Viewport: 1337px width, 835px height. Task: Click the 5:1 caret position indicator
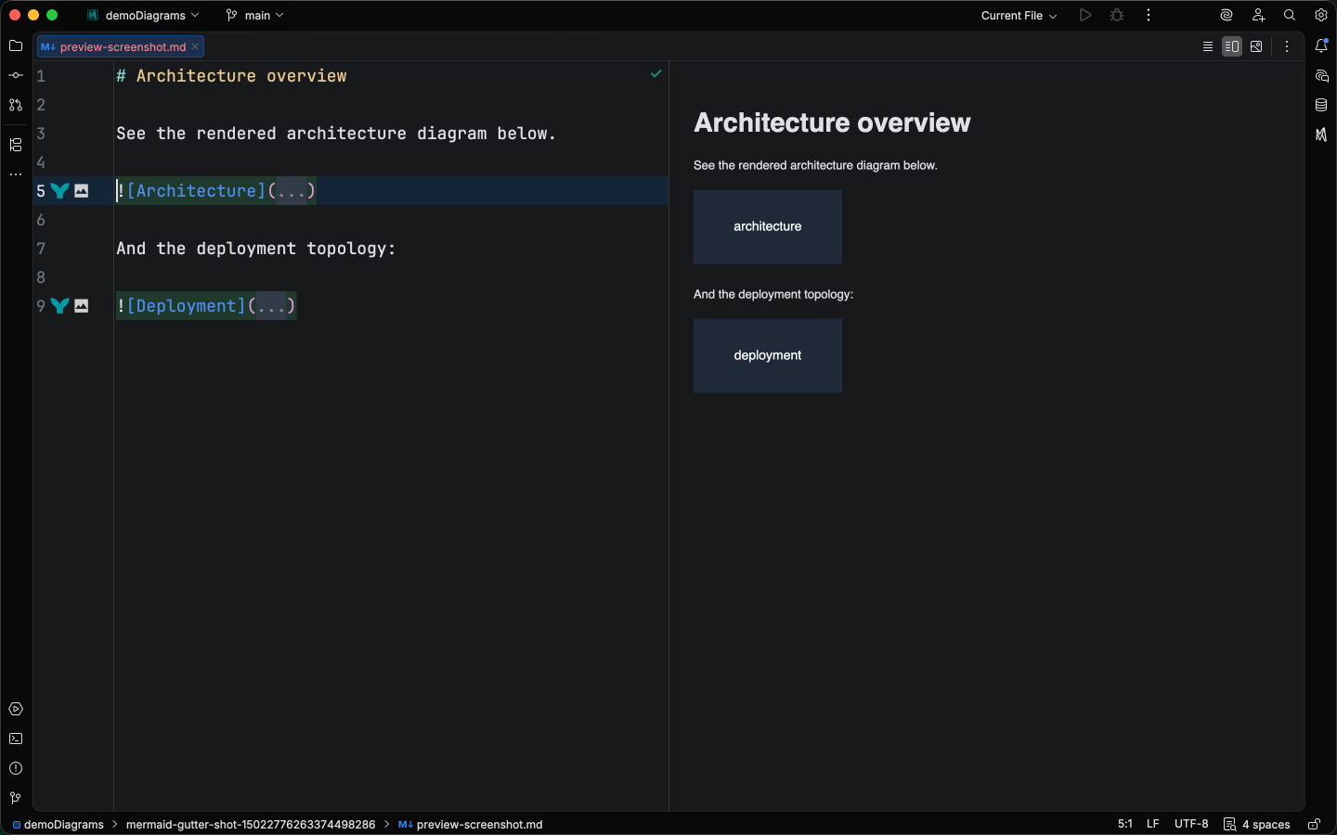tap(1125, 824)
